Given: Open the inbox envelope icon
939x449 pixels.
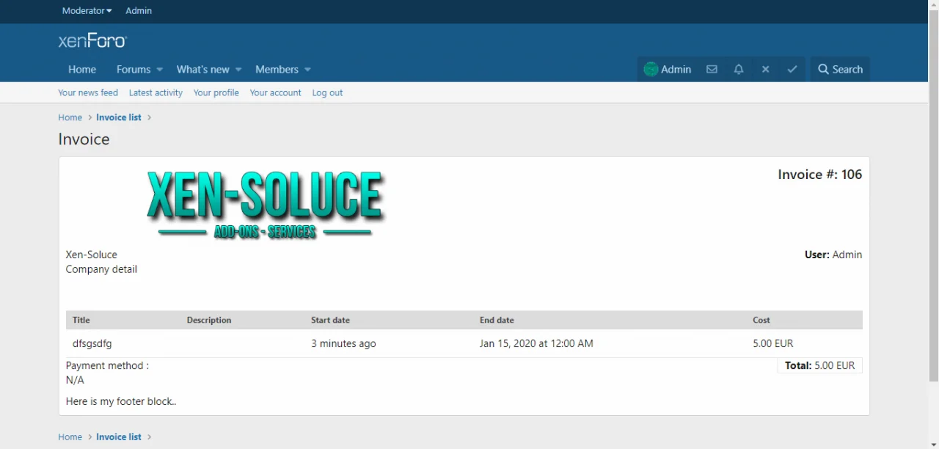Looking at the screenshot, I should coord(712,70).
